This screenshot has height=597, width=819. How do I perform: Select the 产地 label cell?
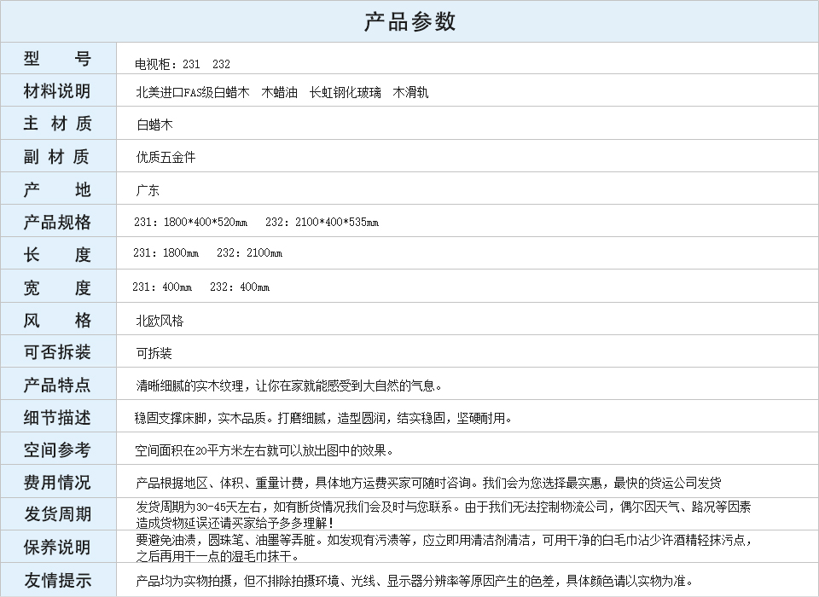[57, 189]
